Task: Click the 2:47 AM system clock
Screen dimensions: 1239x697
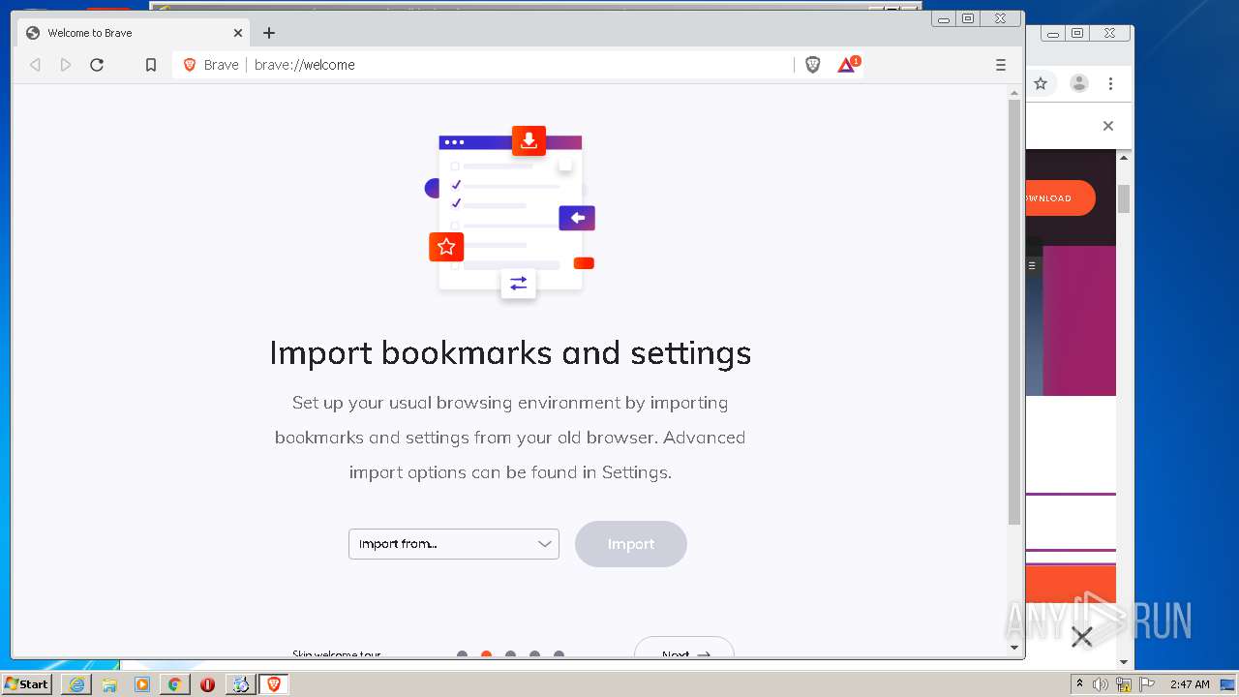Action: (x=1190, y=684)
